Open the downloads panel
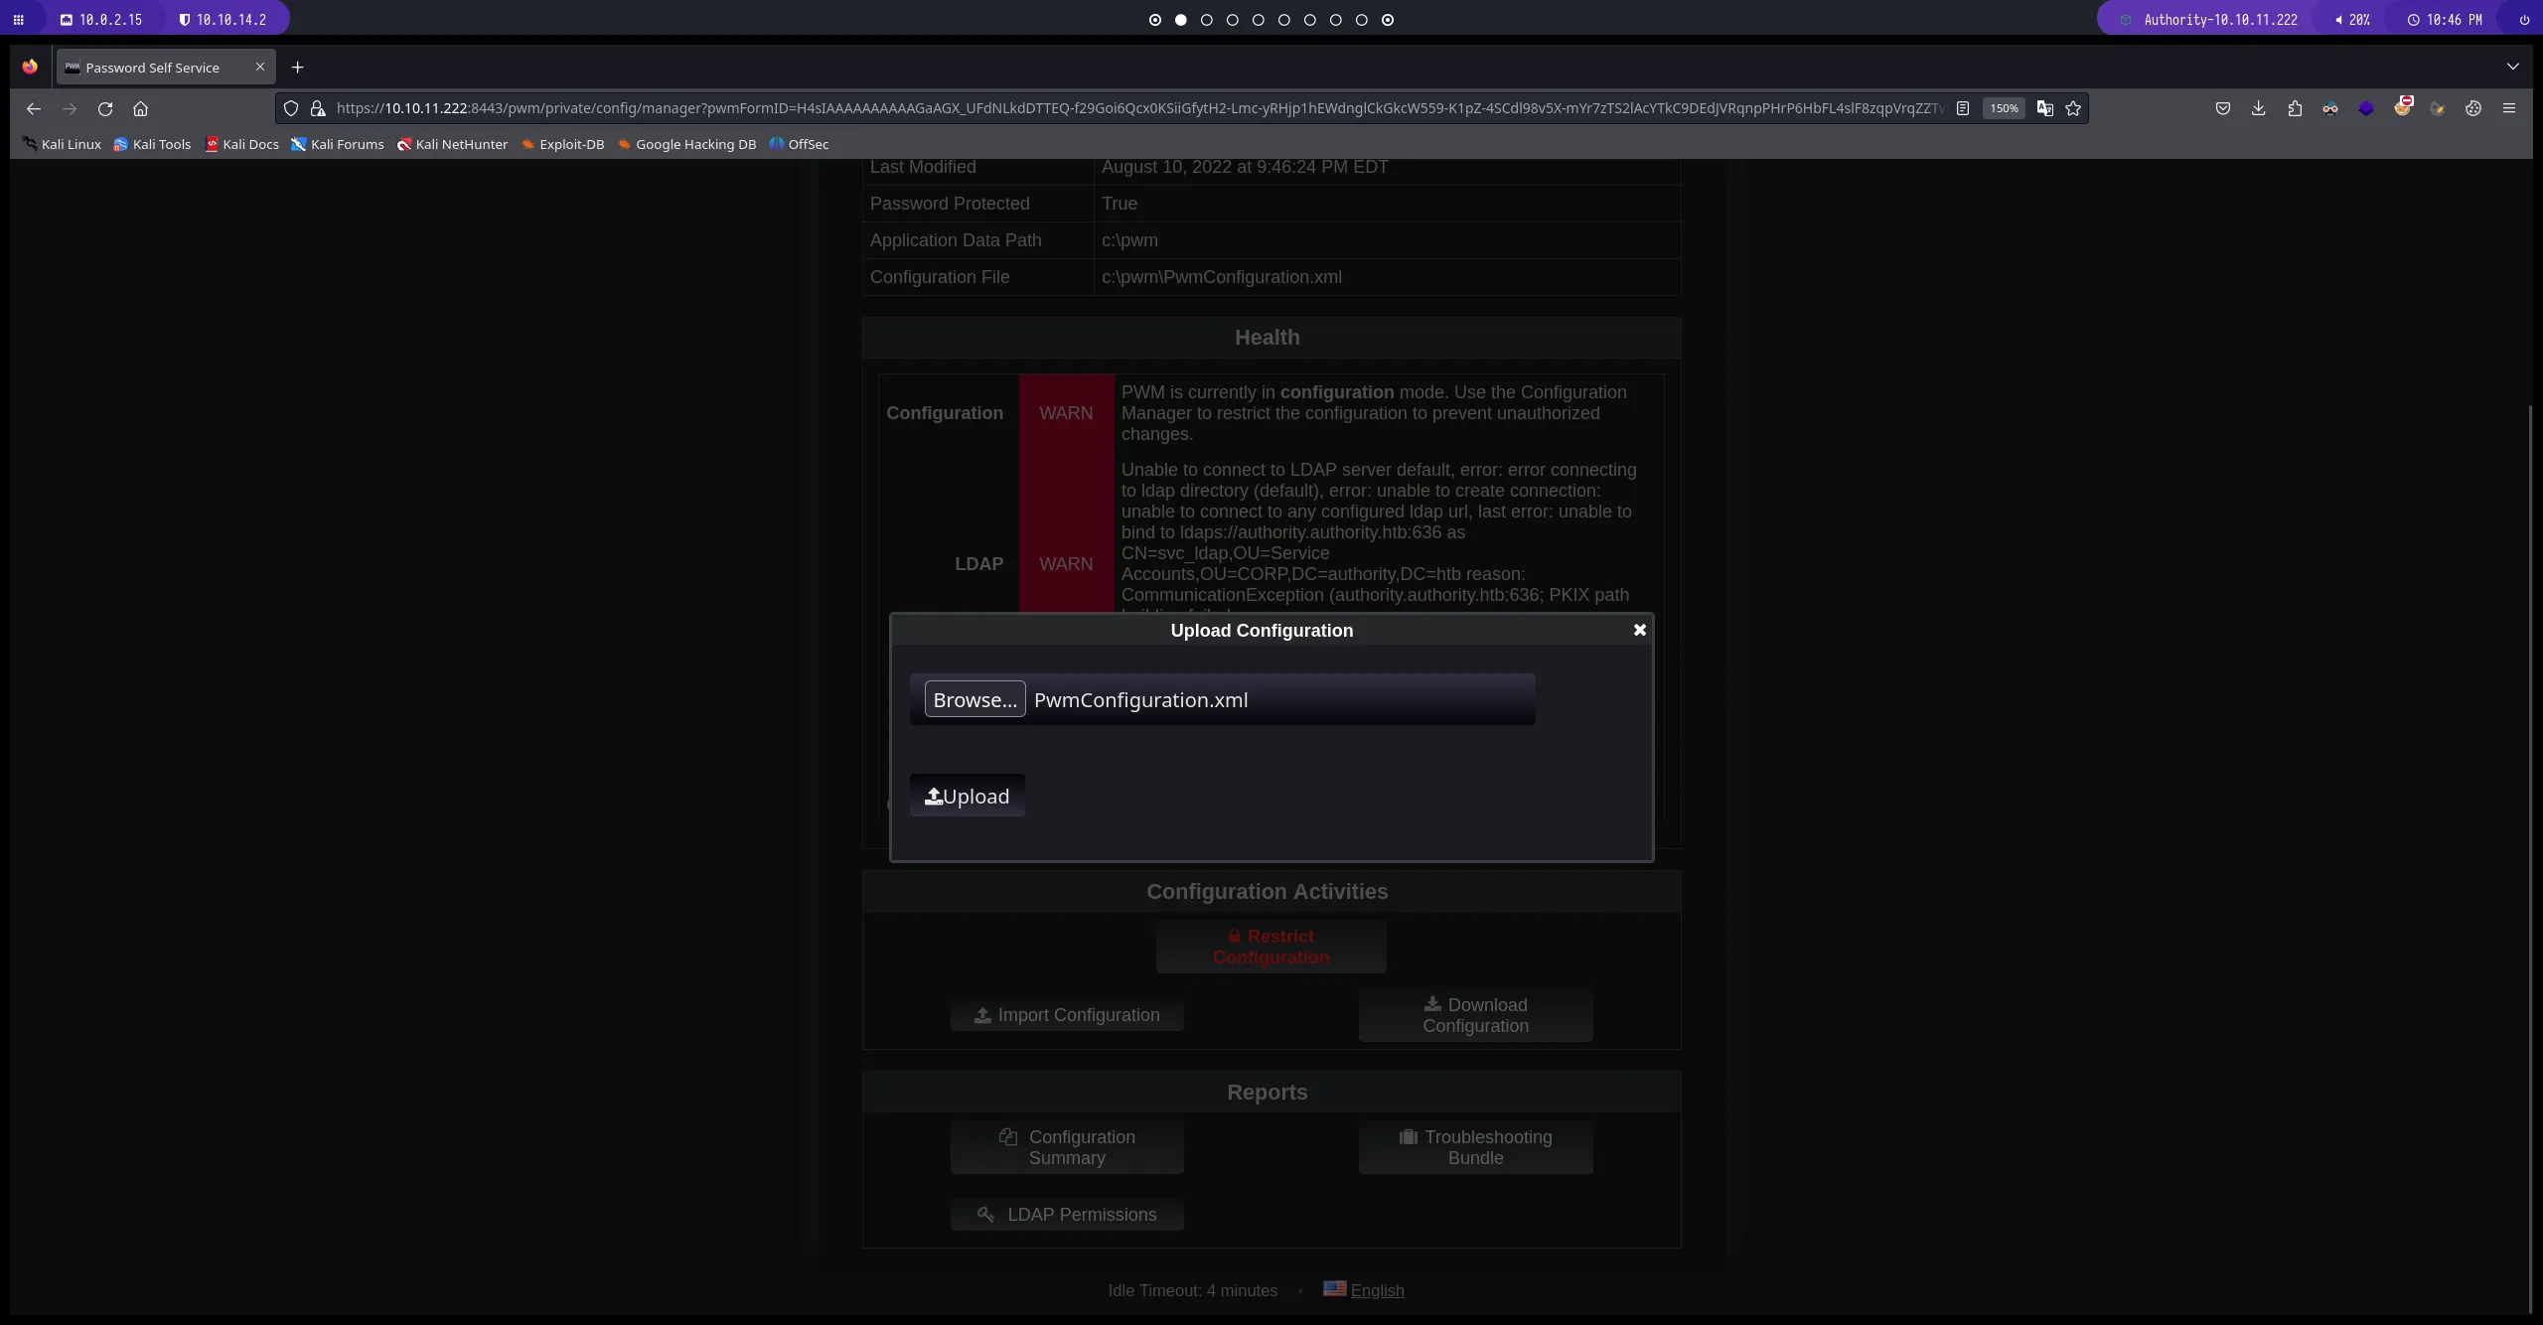Viewport: 2543px width, 1325px height. 2259,109
